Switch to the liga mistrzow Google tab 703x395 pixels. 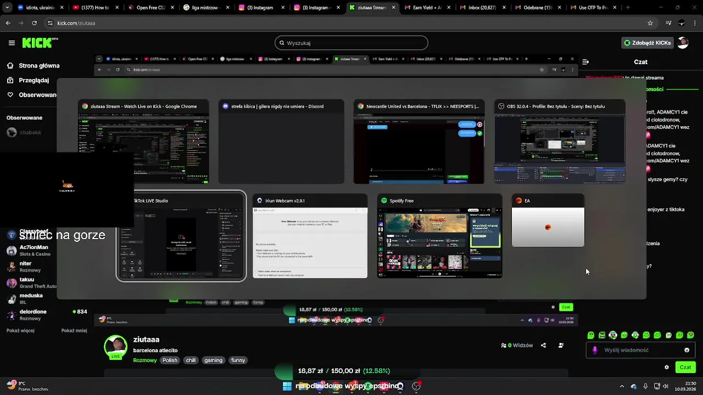[x=205, y=8]
